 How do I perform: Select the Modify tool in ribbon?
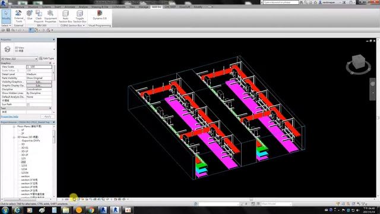(6, 16)
